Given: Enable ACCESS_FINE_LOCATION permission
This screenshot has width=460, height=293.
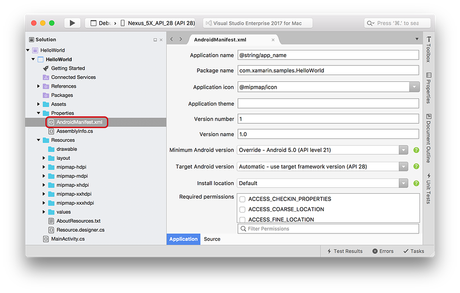Looking at the screenshot, I should pos(242,219).
